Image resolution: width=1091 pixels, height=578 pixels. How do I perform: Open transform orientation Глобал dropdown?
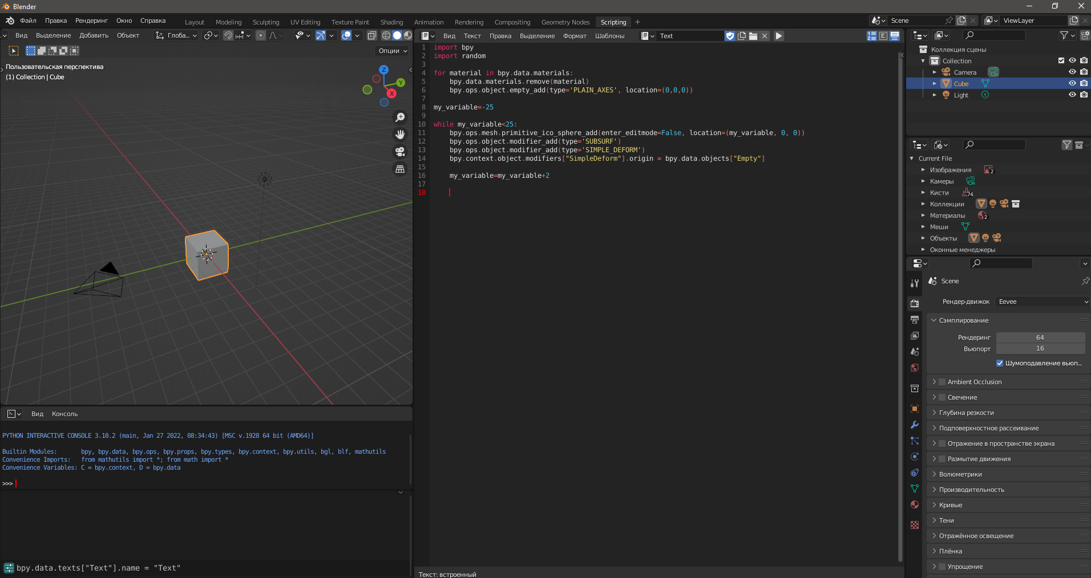tap(176, 35)
